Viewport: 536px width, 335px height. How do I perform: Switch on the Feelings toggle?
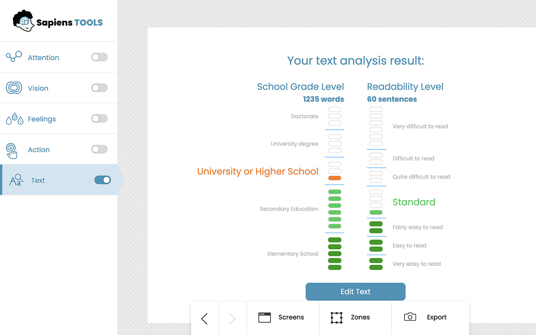(99, 119)
